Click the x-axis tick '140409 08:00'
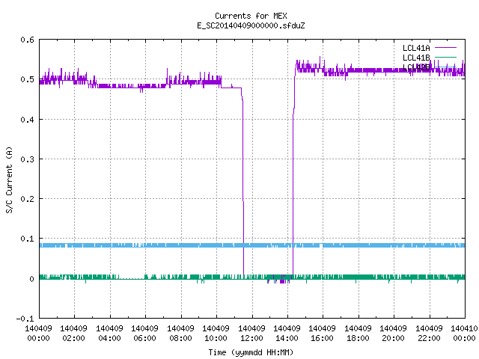Viewport: 479px width, 359px height. coord(180,333)
